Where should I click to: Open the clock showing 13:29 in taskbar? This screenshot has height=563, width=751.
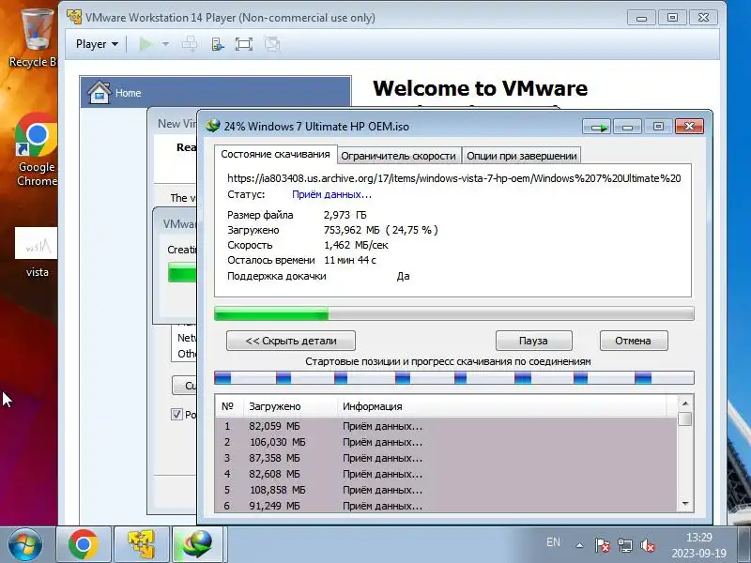point(698,545)
